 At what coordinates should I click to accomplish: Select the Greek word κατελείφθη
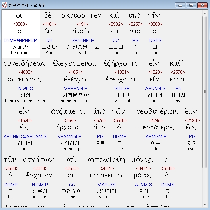(x=106, y=160)
